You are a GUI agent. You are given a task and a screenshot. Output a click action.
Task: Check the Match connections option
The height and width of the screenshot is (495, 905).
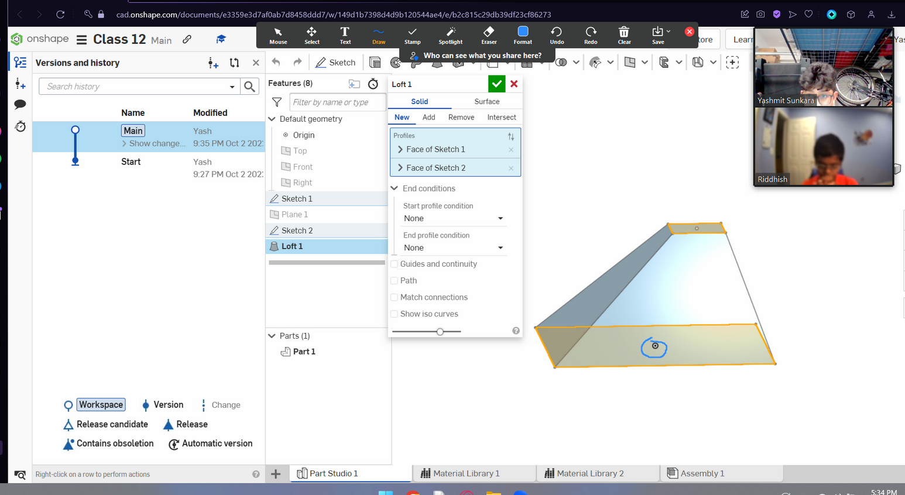(x=395, y=297)
